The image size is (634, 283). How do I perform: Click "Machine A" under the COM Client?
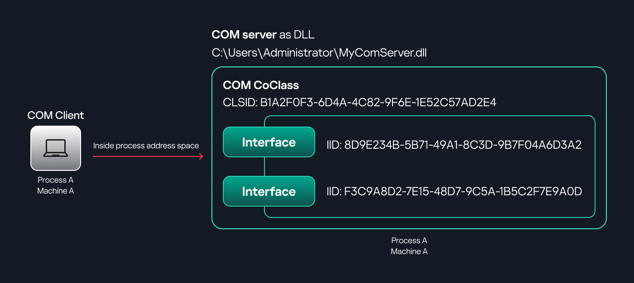(x=56, y=191)
